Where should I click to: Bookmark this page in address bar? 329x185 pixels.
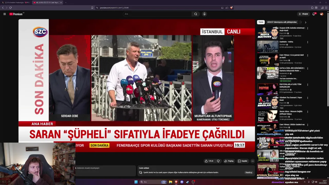pos(92,8)
